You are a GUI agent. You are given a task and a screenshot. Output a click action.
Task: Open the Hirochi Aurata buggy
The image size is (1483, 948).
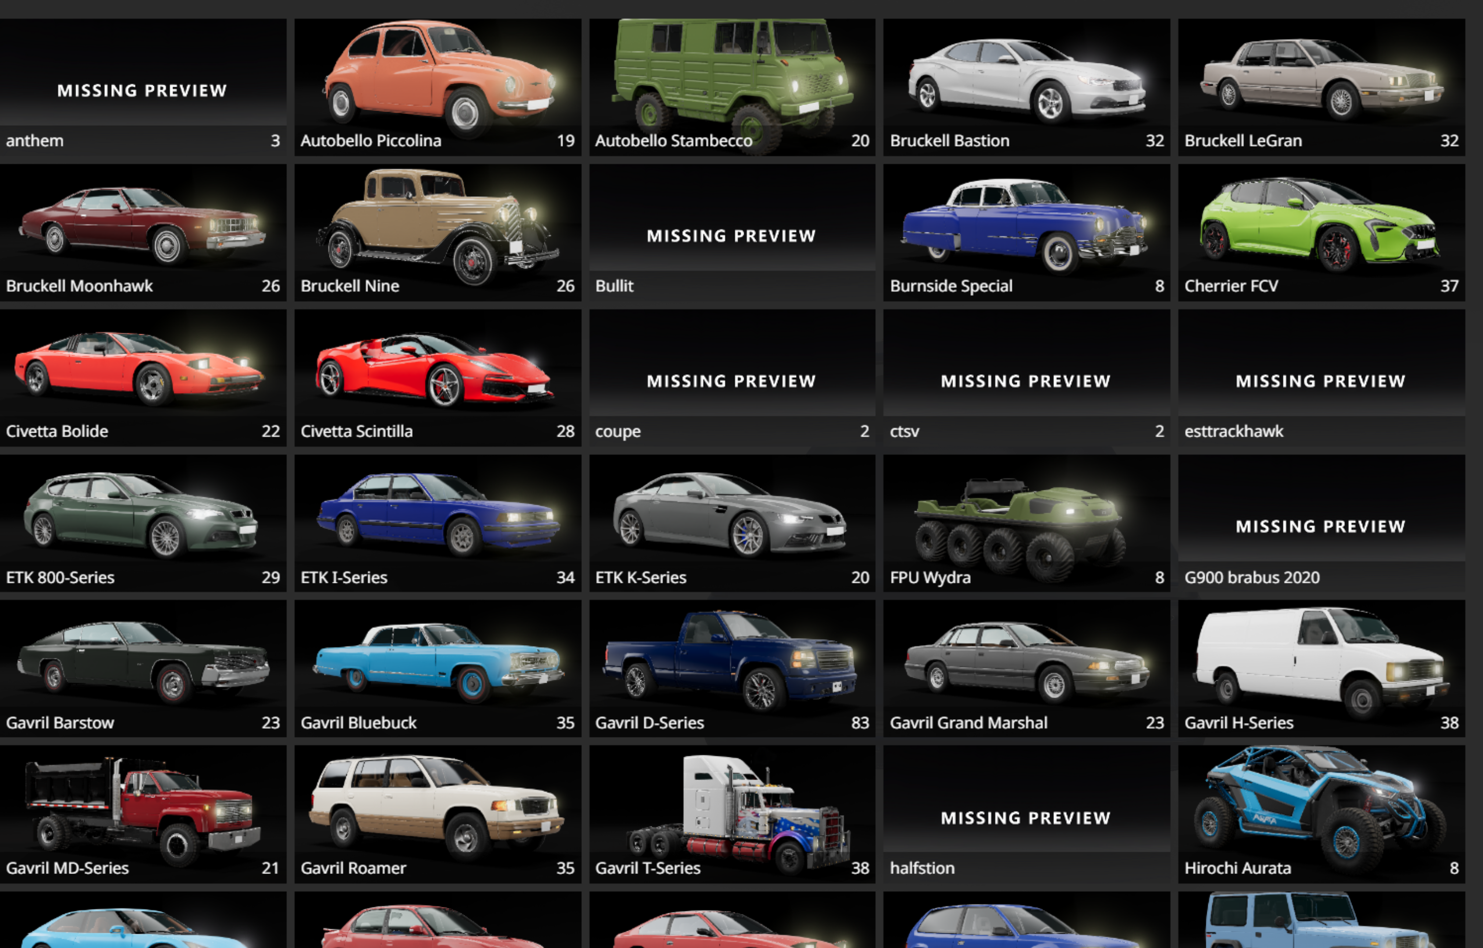[1322, 815]
